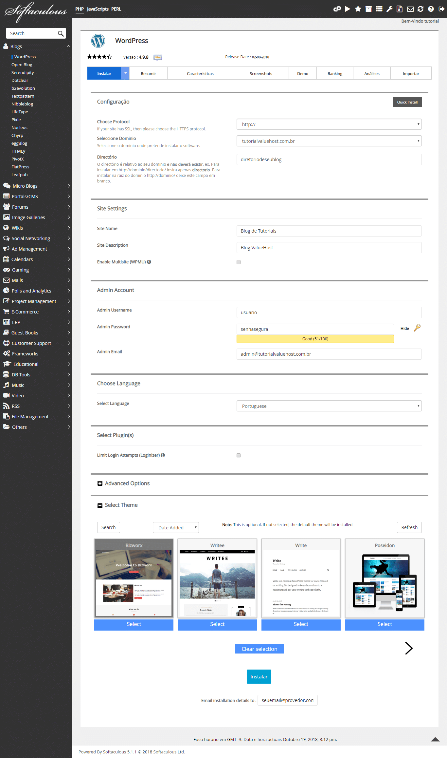Click the zipped file backups icon

click(400, 9)
